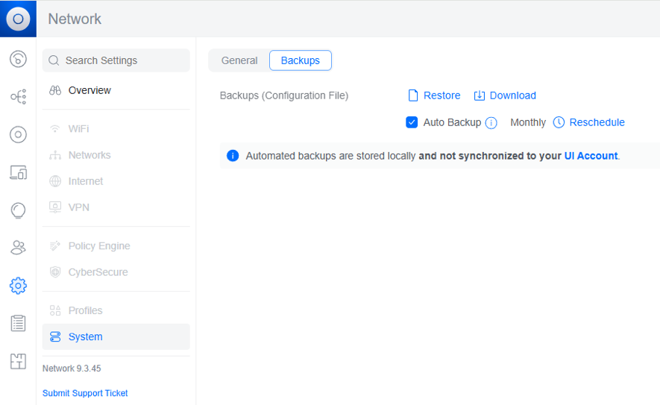Open the Insights lightbulb icon

click(x=18, y=210)
